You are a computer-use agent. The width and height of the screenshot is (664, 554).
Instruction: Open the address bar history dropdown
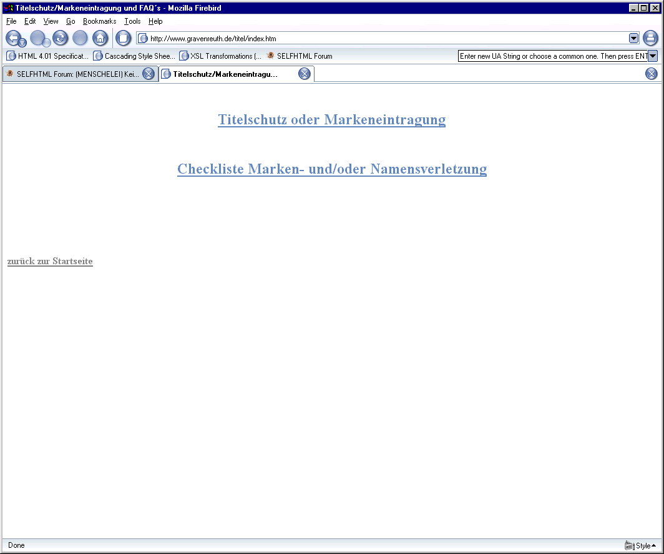[x=634, y=38]
